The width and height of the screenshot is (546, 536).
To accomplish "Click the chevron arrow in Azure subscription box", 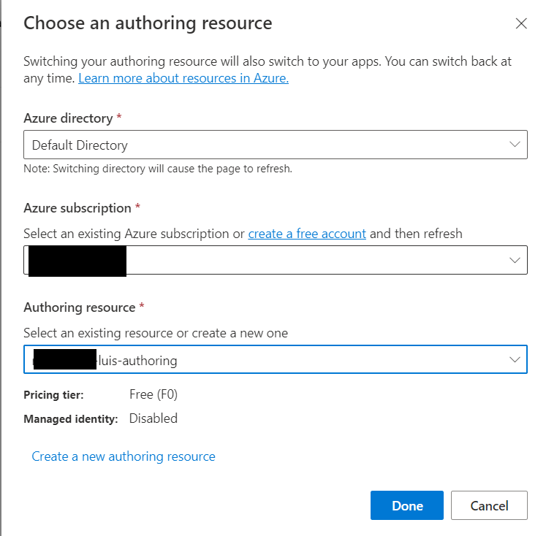I will 516,260.
